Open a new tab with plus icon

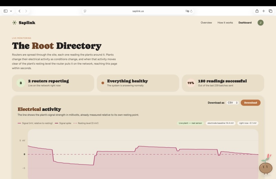[x=264, y=11]
